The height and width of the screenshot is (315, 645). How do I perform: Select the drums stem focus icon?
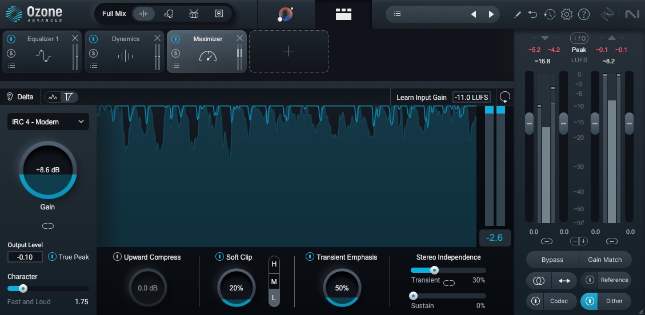click(x=194, y=14)
